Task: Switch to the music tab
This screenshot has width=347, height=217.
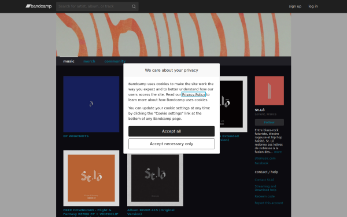Action: tap(69, 61)
